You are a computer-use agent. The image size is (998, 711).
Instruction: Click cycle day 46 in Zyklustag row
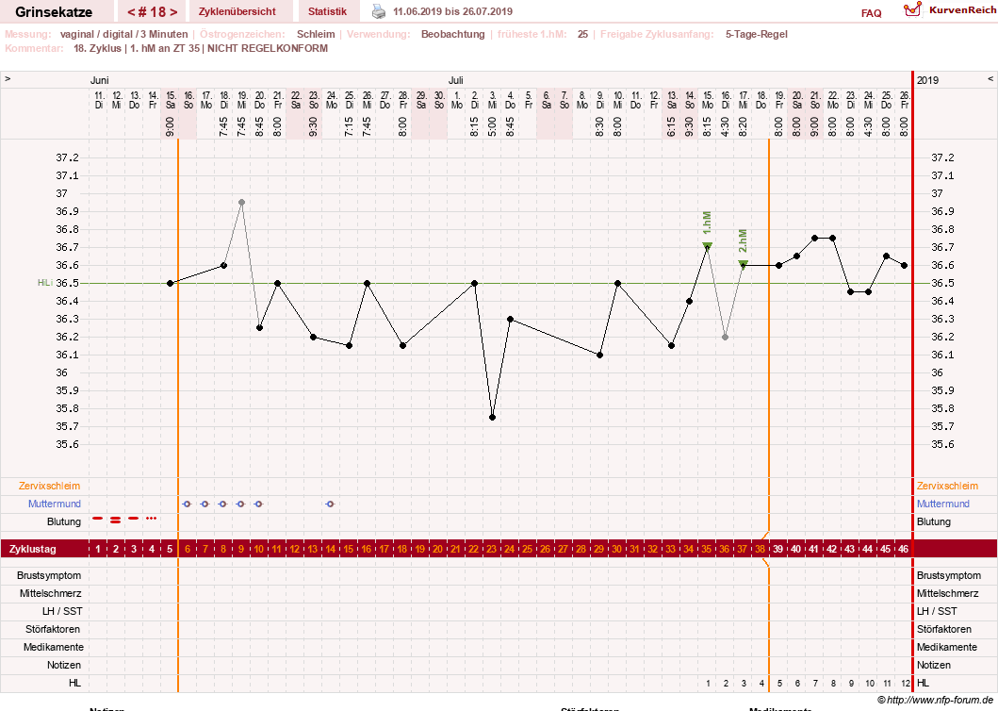903,549
